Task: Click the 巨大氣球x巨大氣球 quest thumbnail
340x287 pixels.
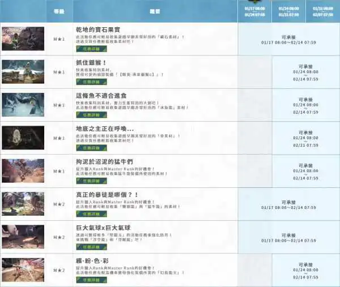Action: pos(23,237)
